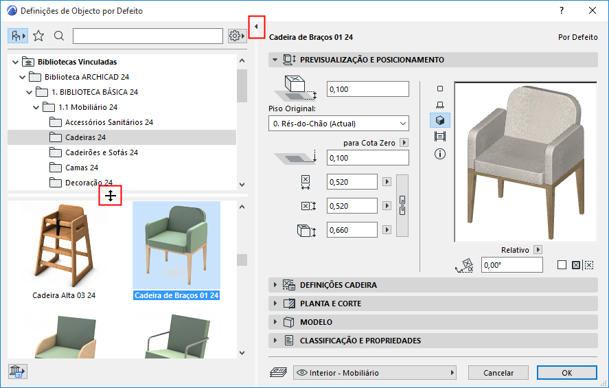Select Camas 24 folder
This screenshot has width=609, height=388.
[73, 168]
